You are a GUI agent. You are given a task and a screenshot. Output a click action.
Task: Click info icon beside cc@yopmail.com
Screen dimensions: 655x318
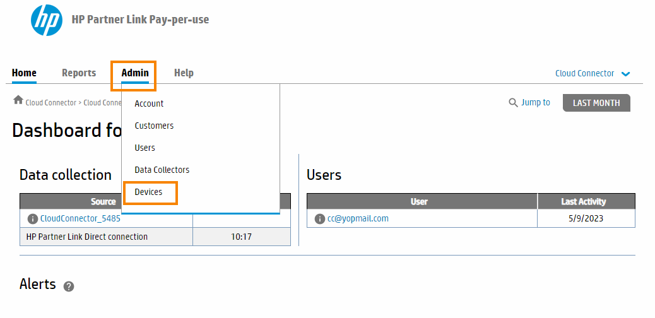click(320, 219)
